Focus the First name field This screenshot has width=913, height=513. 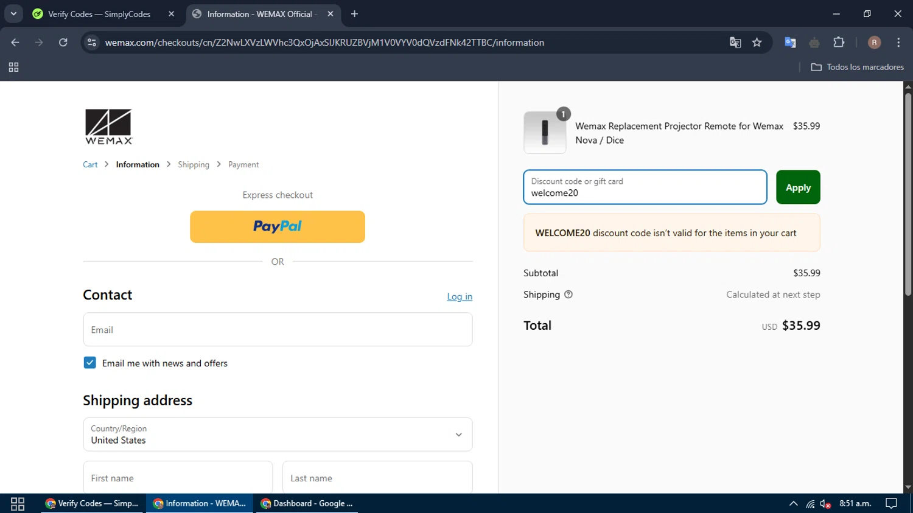178,478
